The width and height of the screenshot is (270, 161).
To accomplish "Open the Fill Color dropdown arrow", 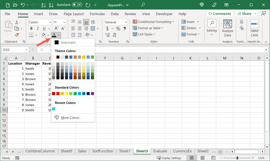I will pyautogui.click(x=48, y=35).
